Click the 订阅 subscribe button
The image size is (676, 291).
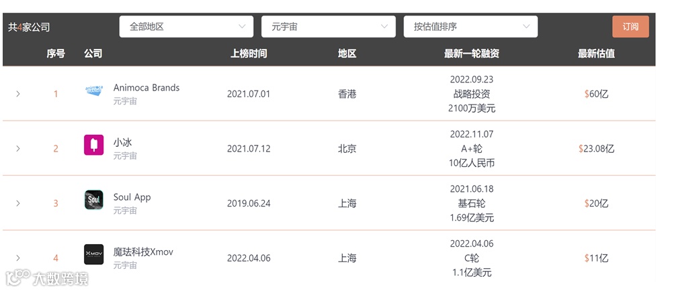click(630, 27)
